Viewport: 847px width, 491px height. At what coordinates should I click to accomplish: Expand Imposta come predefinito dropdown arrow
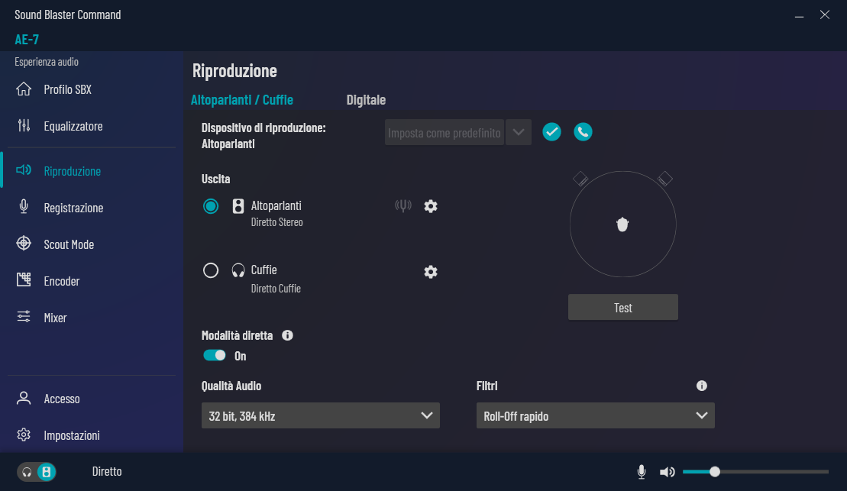point(519,132)
